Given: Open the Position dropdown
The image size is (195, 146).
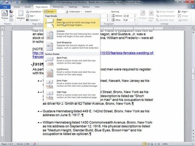Looking at the screenshot, I should click(143, 16).
